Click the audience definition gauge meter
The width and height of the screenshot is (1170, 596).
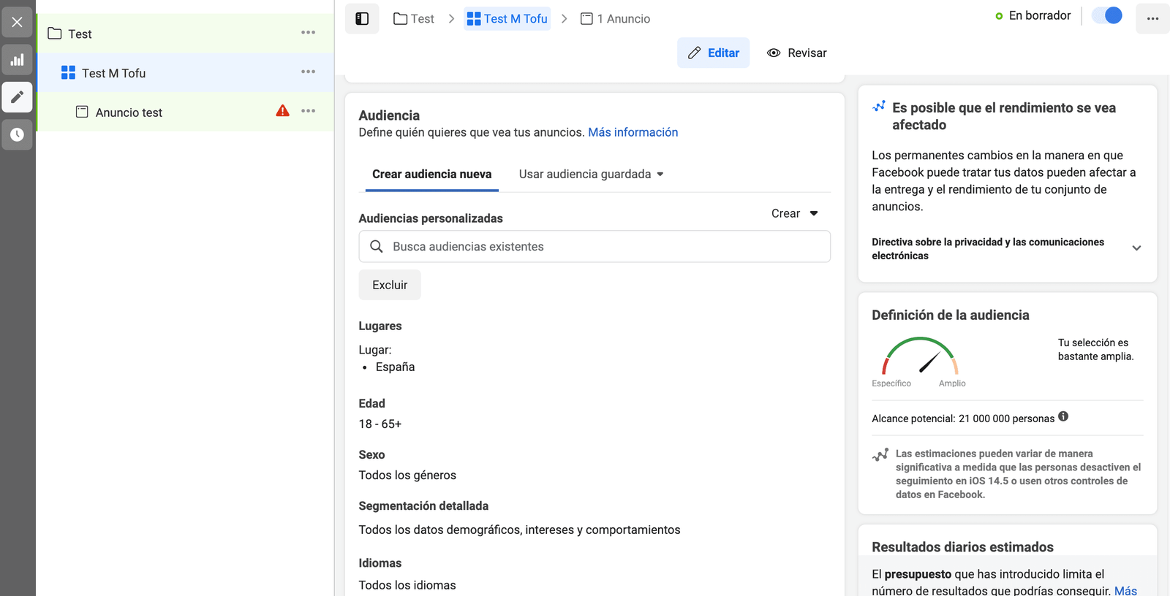click(x=920, y=356)
